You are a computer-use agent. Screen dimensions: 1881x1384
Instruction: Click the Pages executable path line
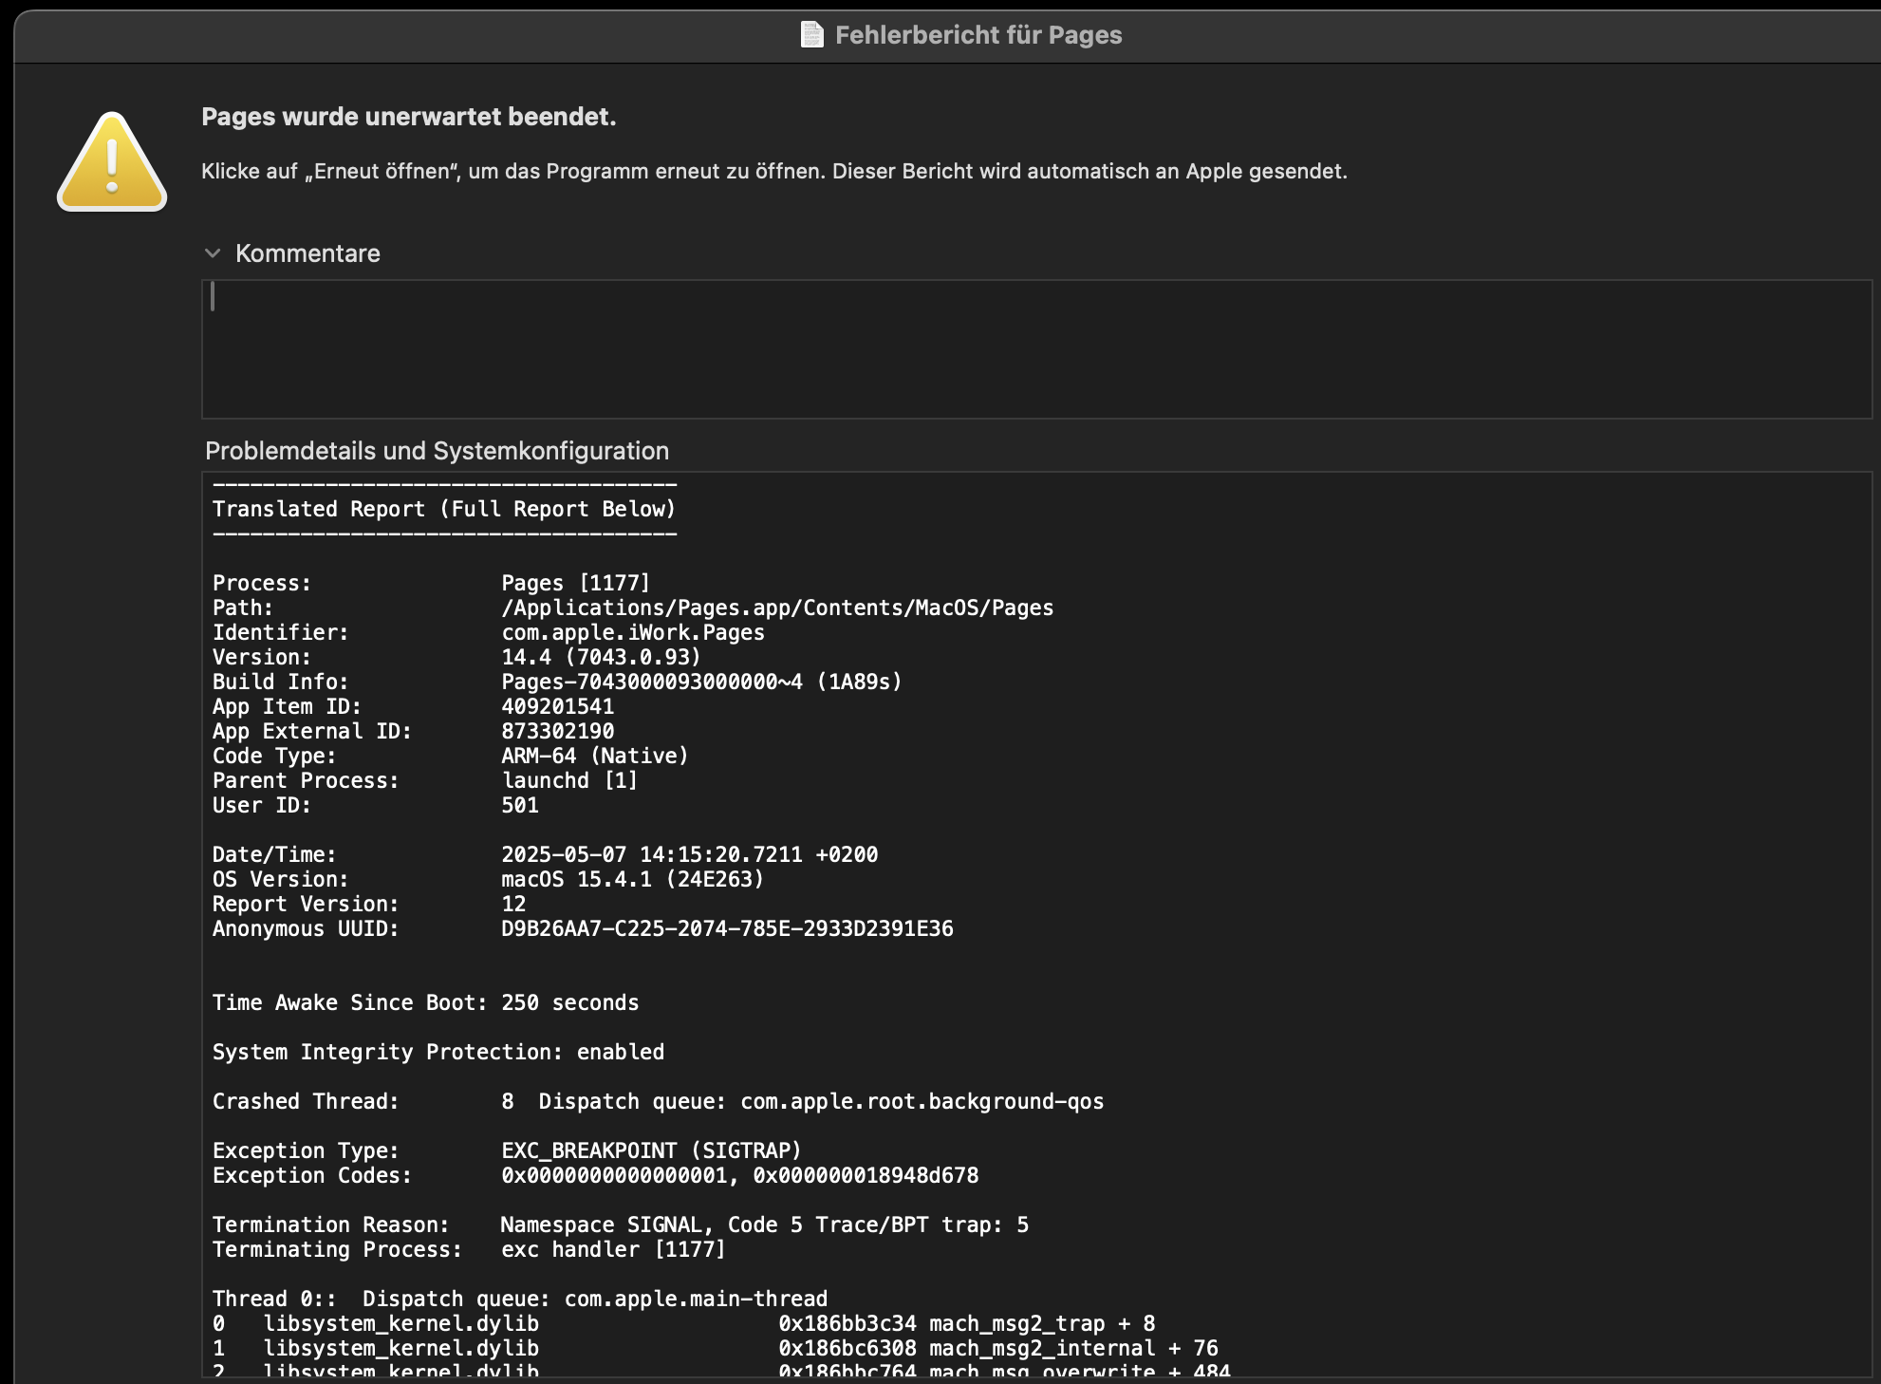[776, 608]
